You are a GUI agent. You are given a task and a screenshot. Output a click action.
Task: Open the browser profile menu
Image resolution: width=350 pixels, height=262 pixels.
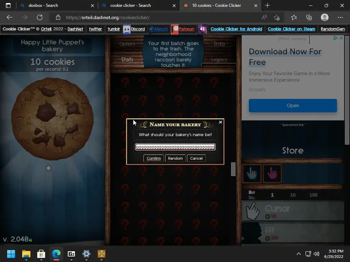[325, 17]
